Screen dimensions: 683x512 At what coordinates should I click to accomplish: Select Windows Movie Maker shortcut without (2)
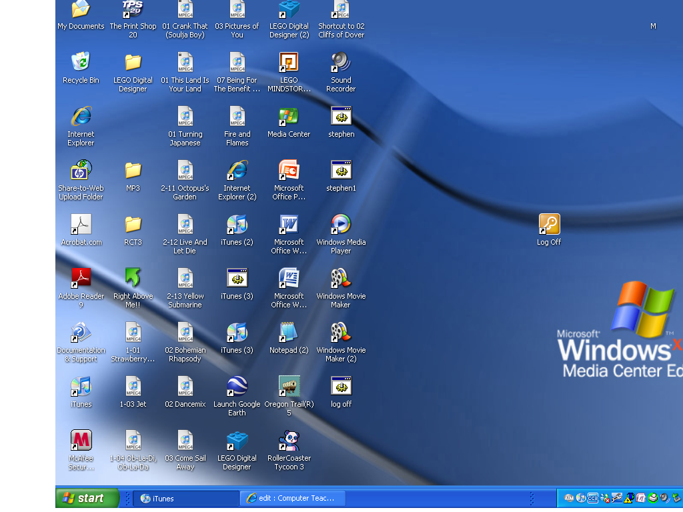341,288
